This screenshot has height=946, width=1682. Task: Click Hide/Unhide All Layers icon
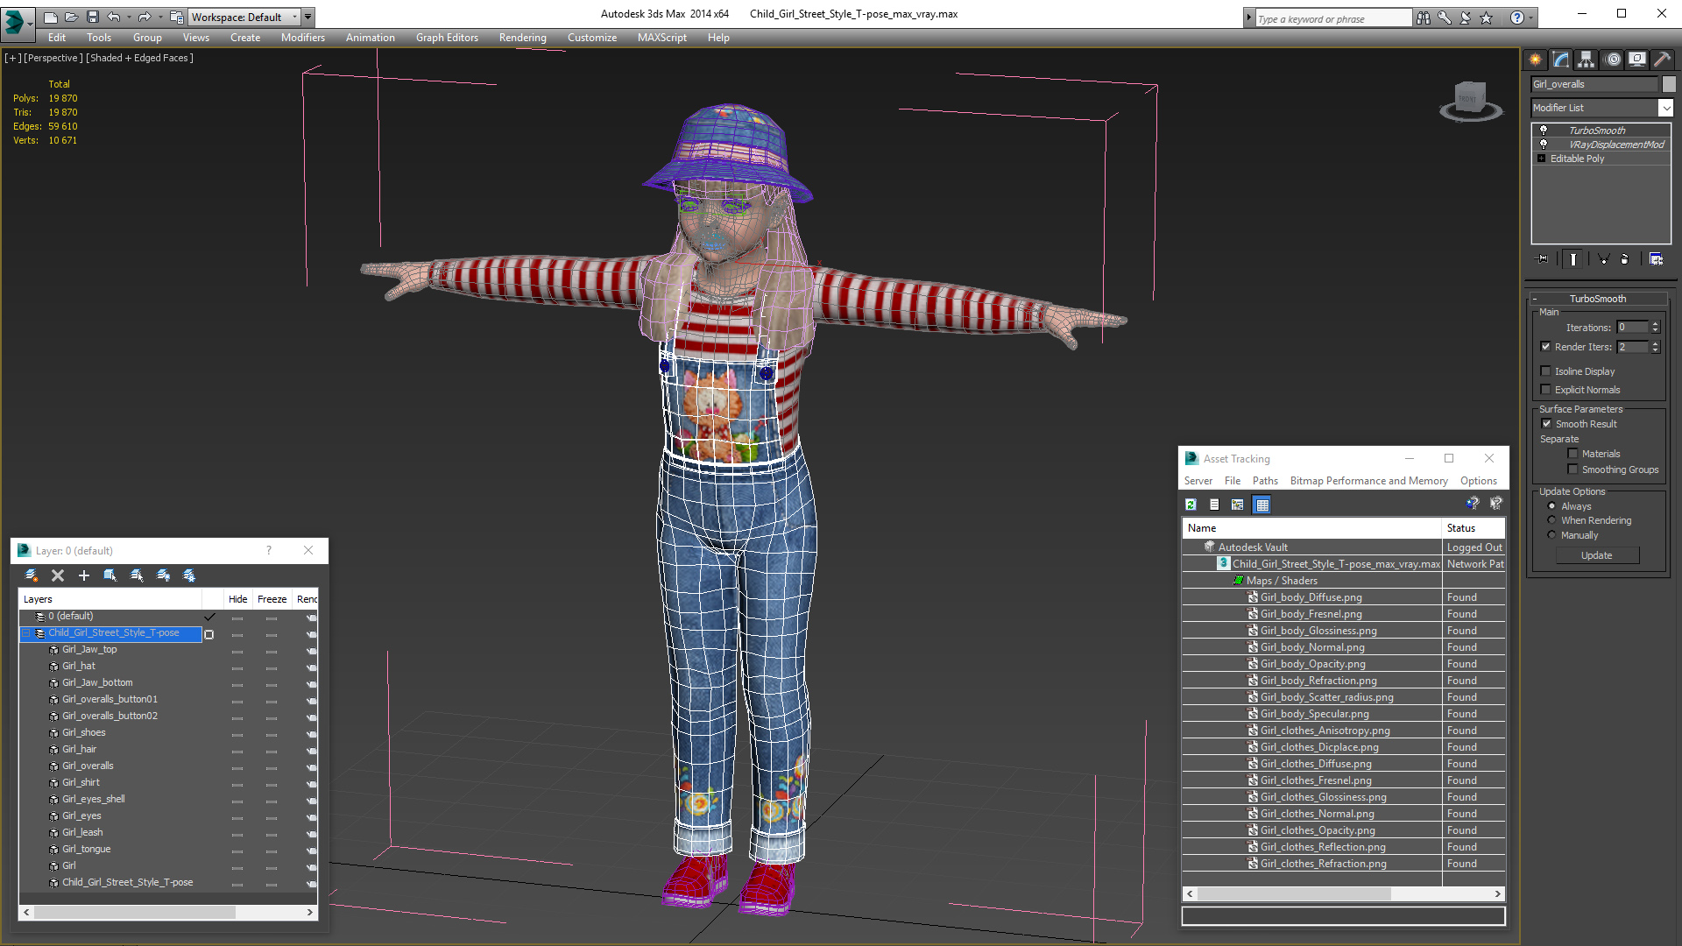tap(163, 575)
